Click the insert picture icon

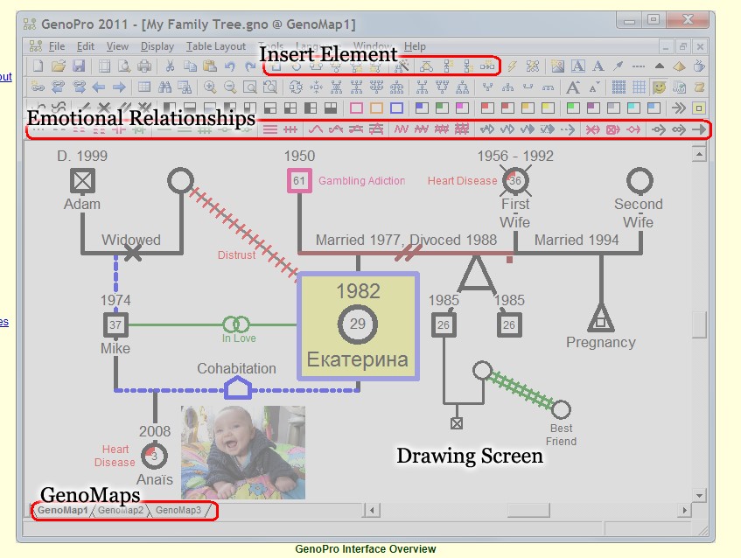click(x=556, y=66)
